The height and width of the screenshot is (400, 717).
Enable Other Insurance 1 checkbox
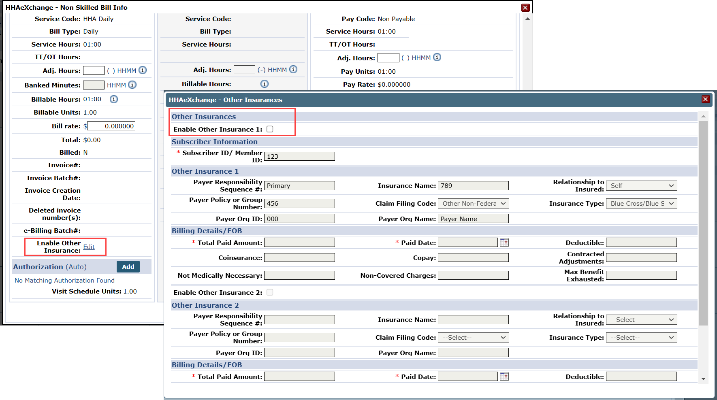point(270,129)
